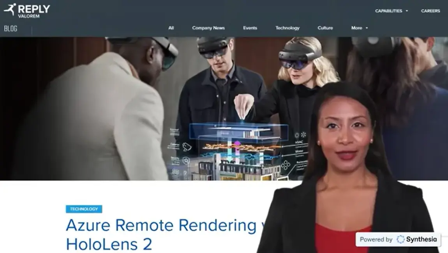
Task: Click the four-diamond icon near Rainwater label
Action: [x=286, y=165]
